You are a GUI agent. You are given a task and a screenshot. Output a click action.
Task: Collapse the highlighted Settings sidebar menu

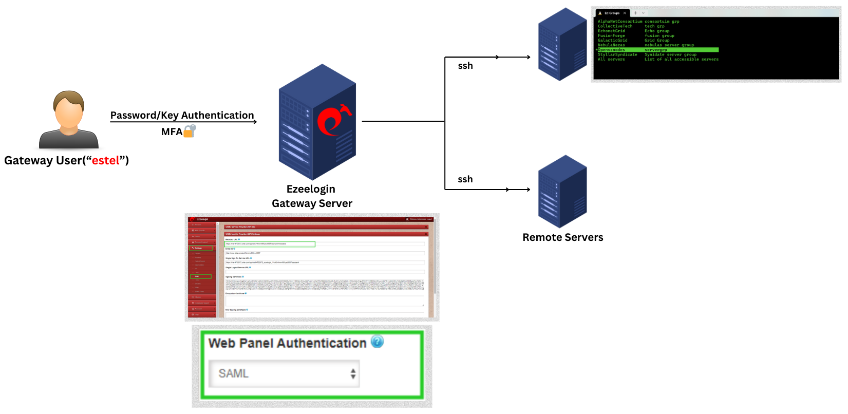pyautogui.click(x=201, y=248)
